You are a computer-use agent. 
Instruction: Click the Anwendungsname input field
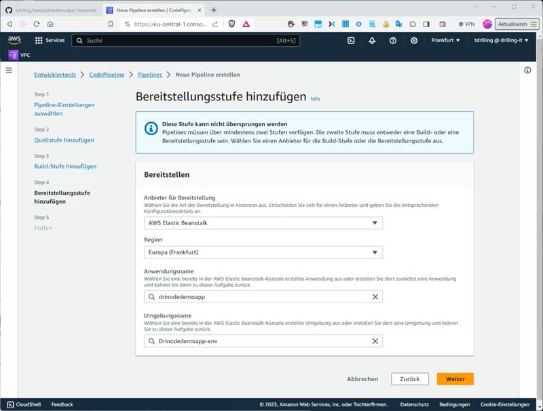(x=263, y=297)
